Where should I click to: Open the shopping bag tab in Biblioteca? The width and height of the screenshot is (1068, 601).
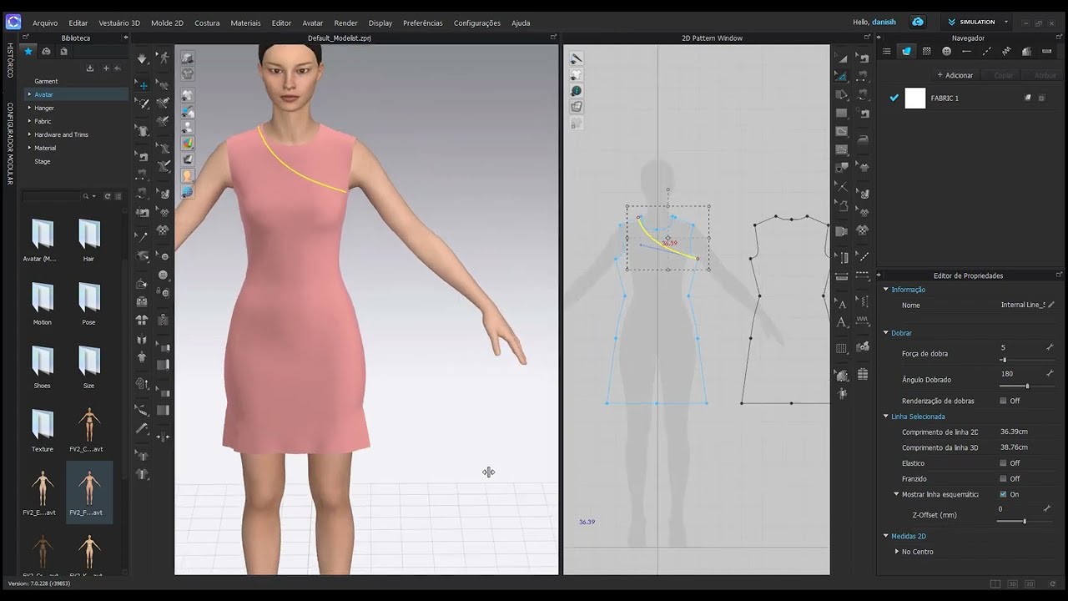point(63,51)
